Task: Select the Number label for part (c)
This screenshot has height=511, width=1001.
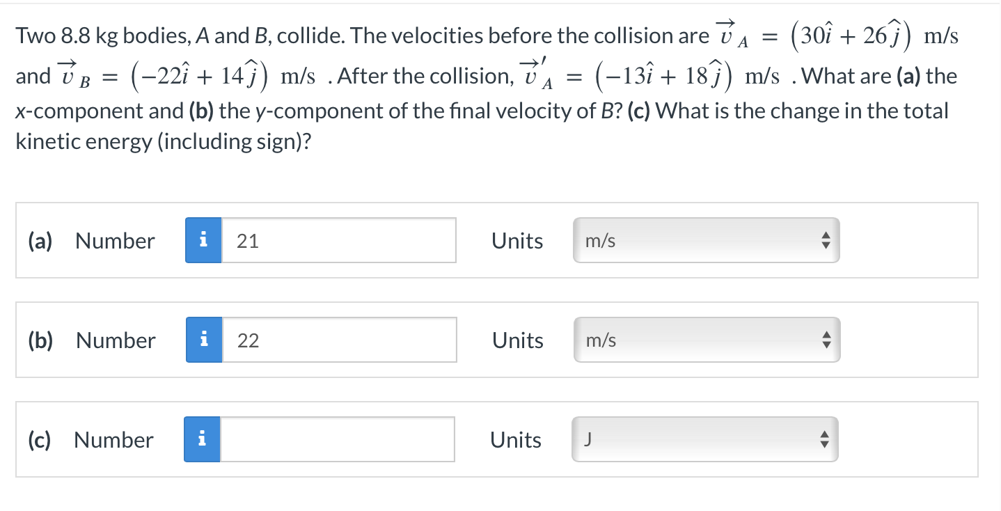Action: pos(113,439)
